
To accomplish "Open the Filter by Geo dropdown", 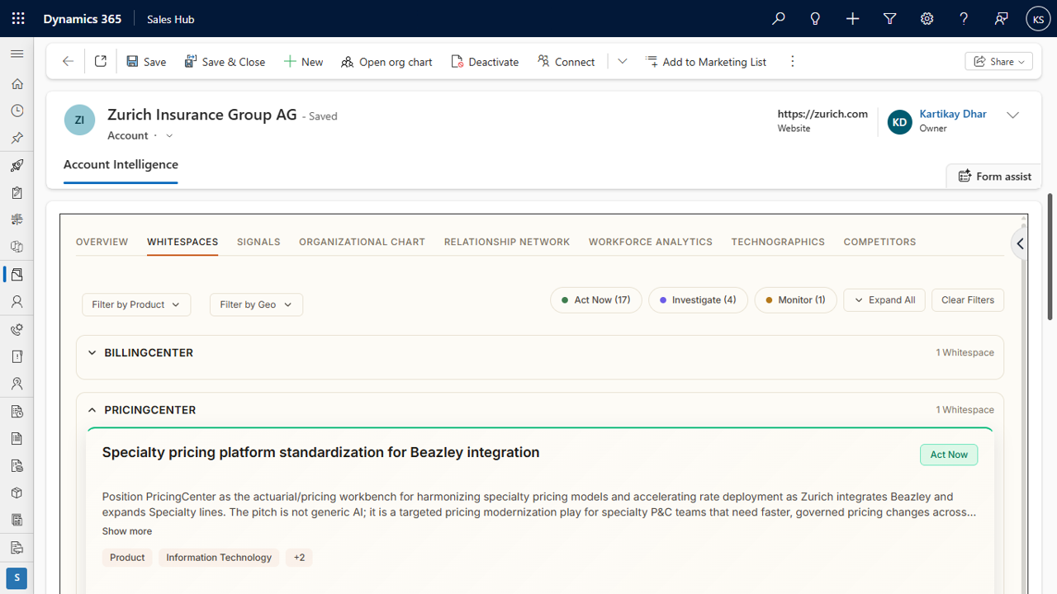I will [x=256, y=304].
